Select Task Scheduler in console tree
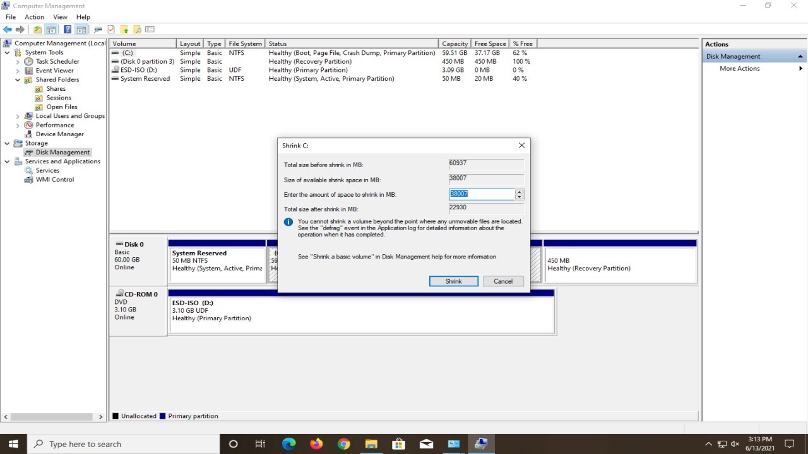The width and height of the screenshot is (808, 454). tap(57, 62)
